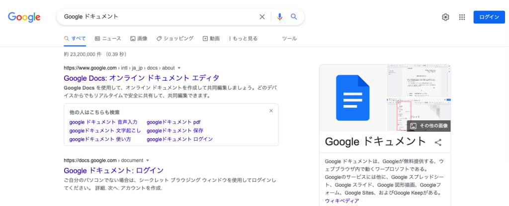Open Google apps grid icon

(462, 17)
